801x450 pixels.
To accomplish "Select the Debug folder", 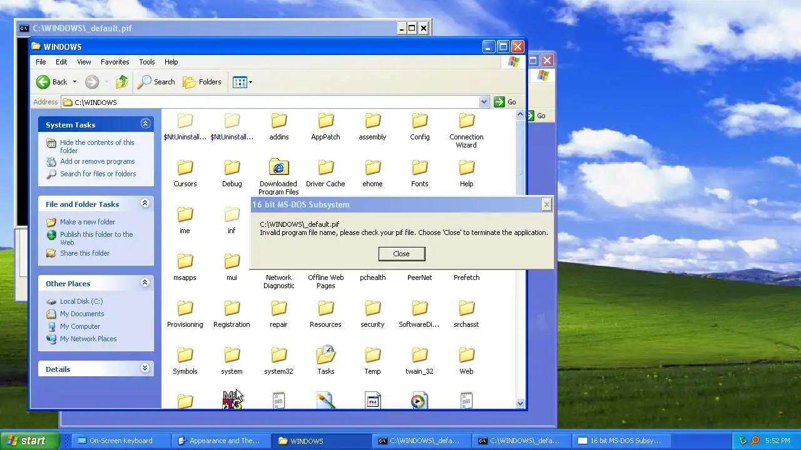I will click(232, 174).
